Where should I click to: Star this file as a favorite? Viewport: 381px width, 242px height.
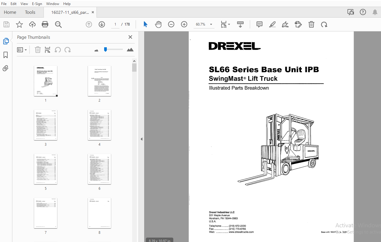tap(19, 24)
